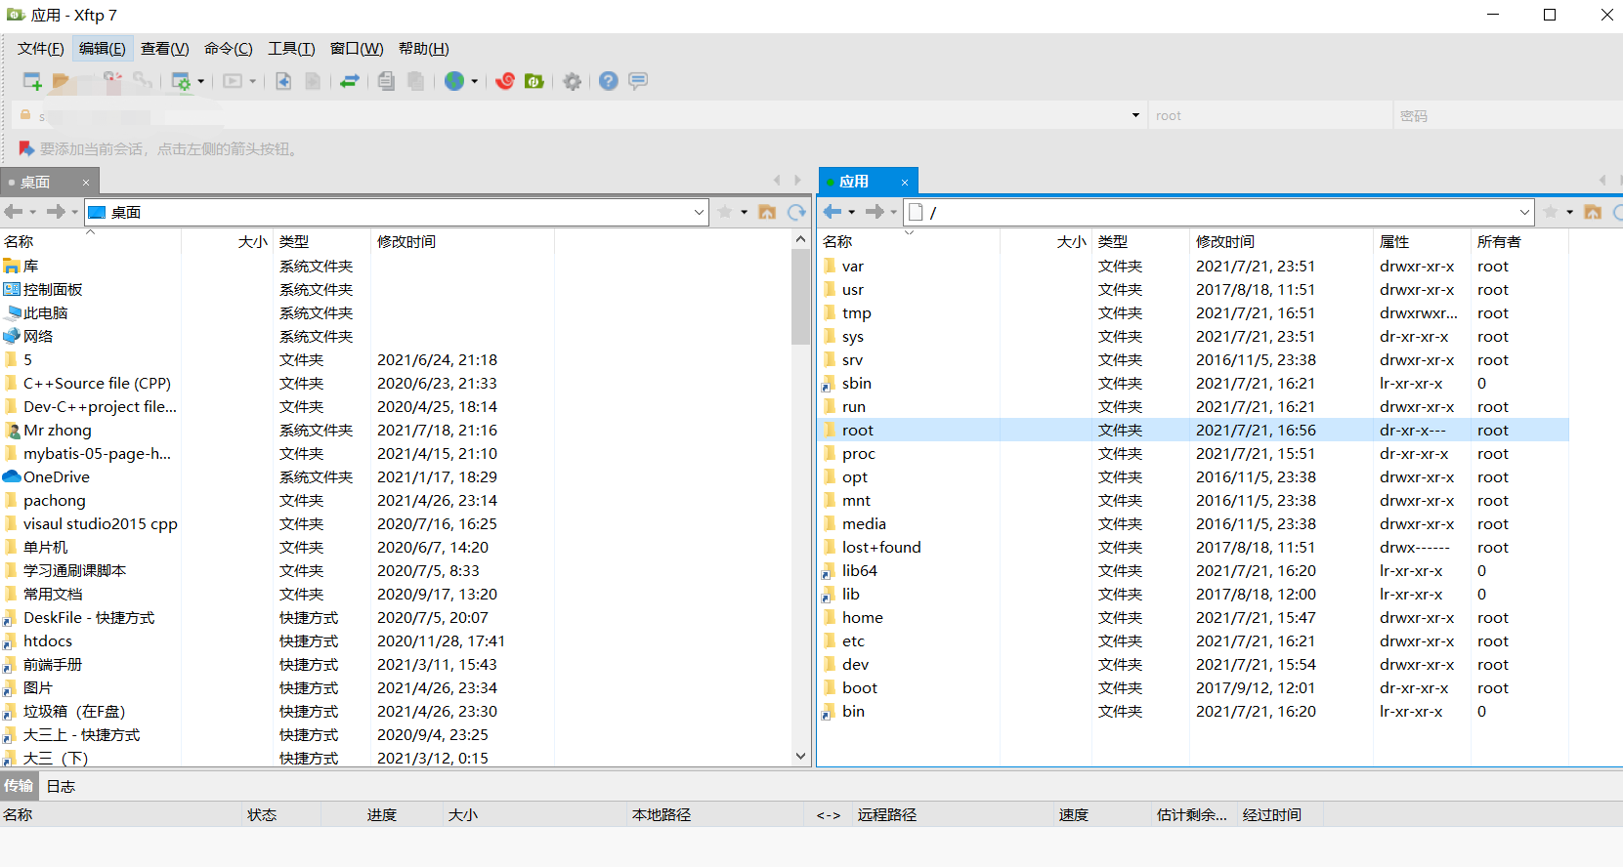The height and width of the screenshot is (867, 1623).
Task: Click the local pane scroll-down arrow
Action: coord(801,756)
